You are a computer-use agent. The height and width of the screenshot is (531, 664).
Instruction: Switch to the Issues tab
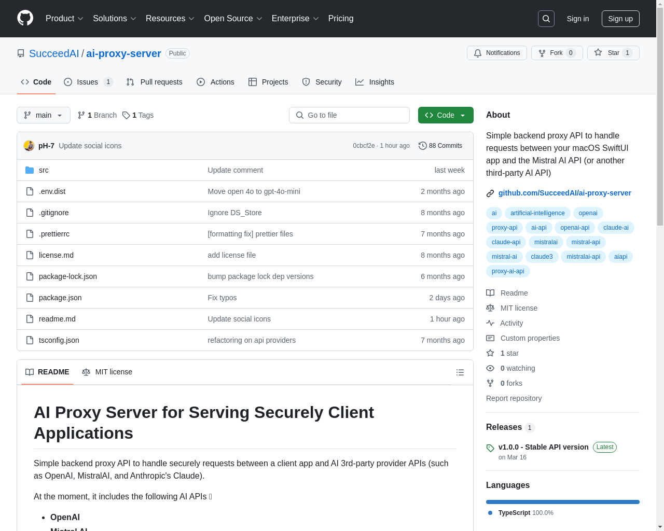[x=88, y=82]
